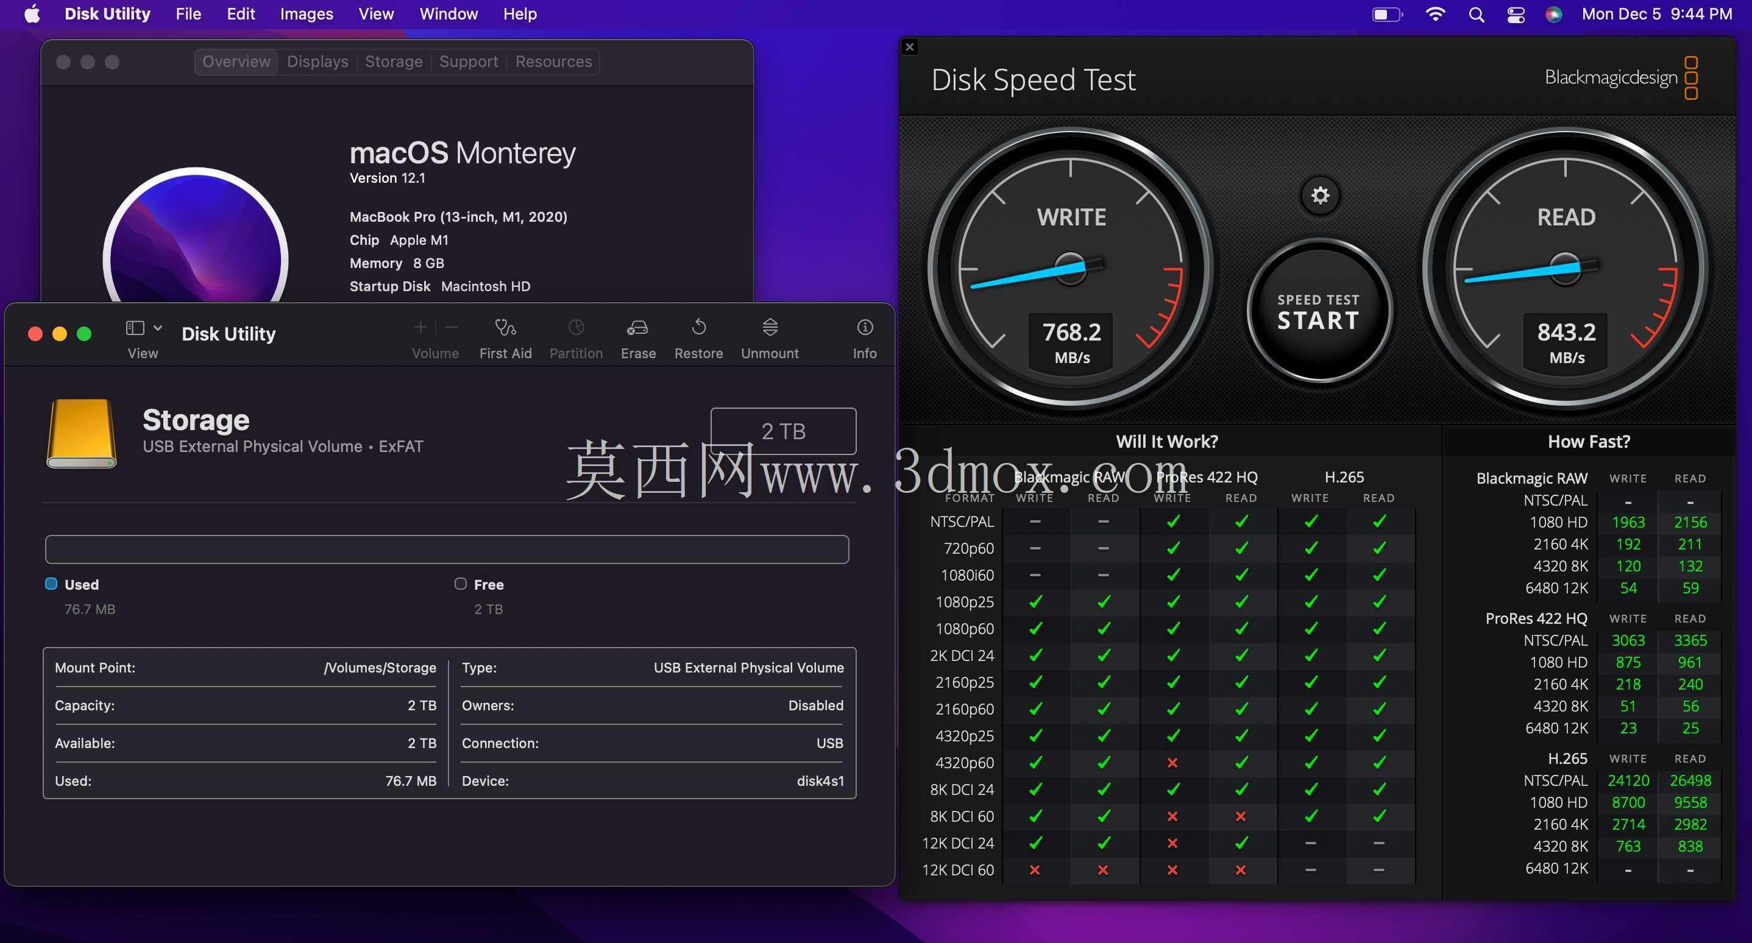1752x943 pixels.
Task: Open the Window menu
Action: (449, 14)
